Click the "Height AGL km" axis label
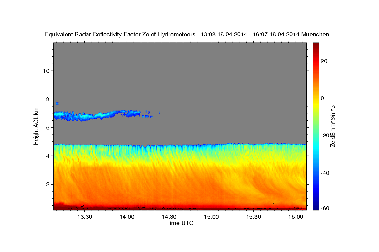This screenshot has height=252, width=379. [36, 126]
